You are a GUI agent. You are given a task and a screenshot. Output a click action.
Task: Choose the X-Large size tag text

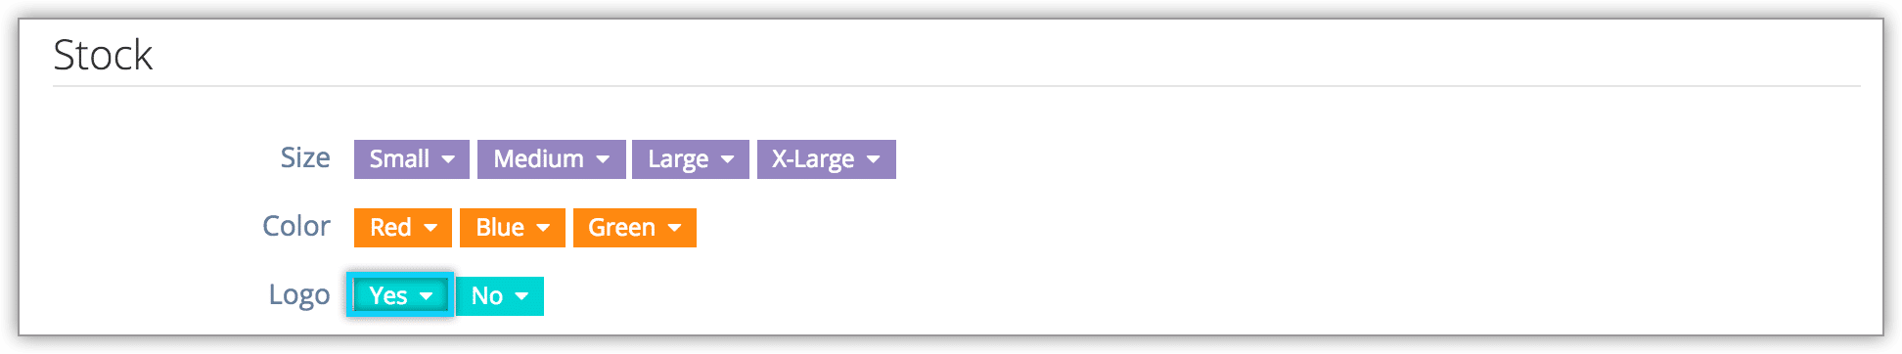pyautogui.click(x=813, y=159)
